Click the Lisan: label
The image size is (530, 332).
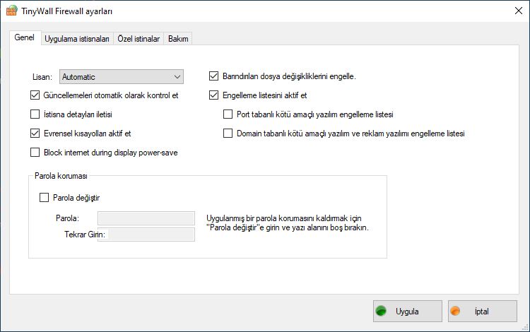42,77
